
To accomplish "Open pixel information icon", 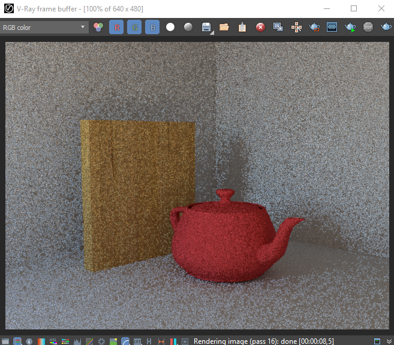I will click(x=29, y=341).
